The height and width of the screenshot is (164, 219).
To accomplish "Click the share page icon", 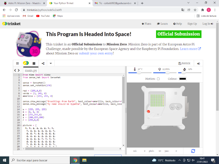I will click(189, 10).
